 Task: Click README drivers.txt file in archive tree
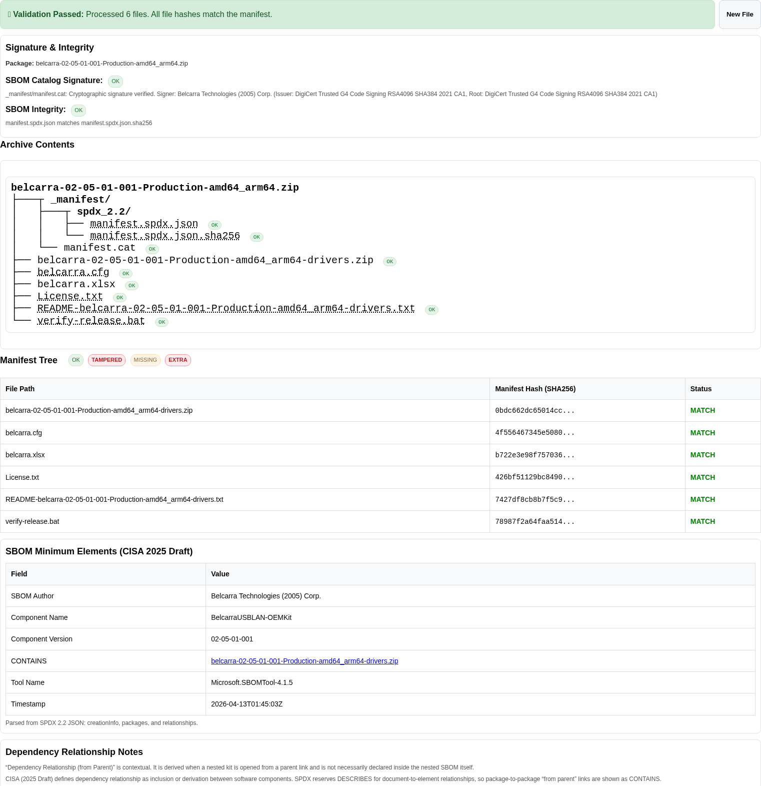pos(226,308)
